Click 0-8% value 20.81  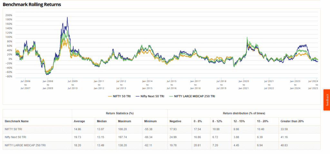pos(197,145)
